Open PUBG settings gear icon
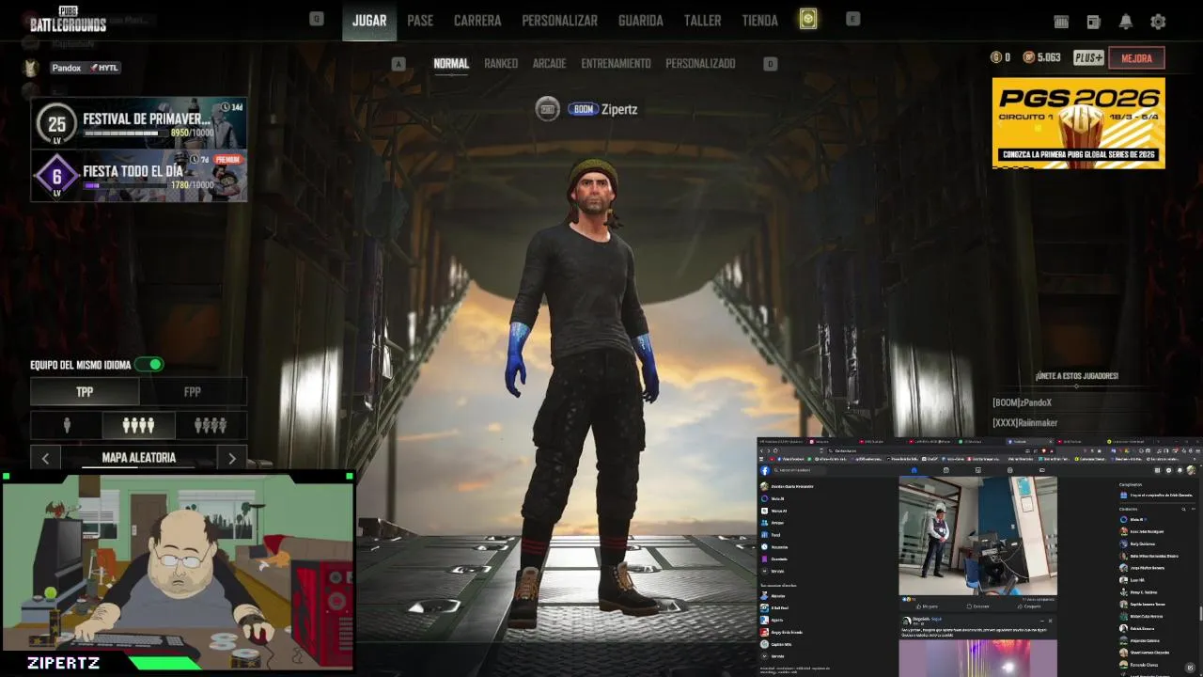Viewport: 1203px width, 677px height. click(x=1158, y=22)
